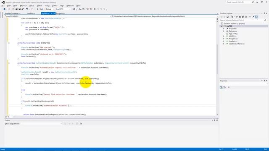The height and width of the screenshot is (151, 269).
Task: Click the View Code icon in Solution Explorer
Action: coord(250,17)
